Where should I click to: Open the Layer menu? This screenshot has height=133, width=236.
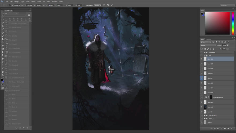[x=22, y=2]
